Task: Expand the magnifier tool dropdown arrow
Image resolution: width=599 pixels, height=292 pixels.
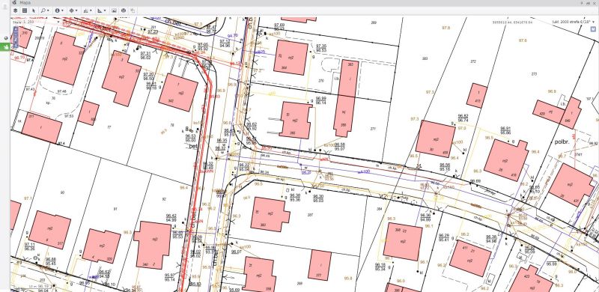Action: 49,10
